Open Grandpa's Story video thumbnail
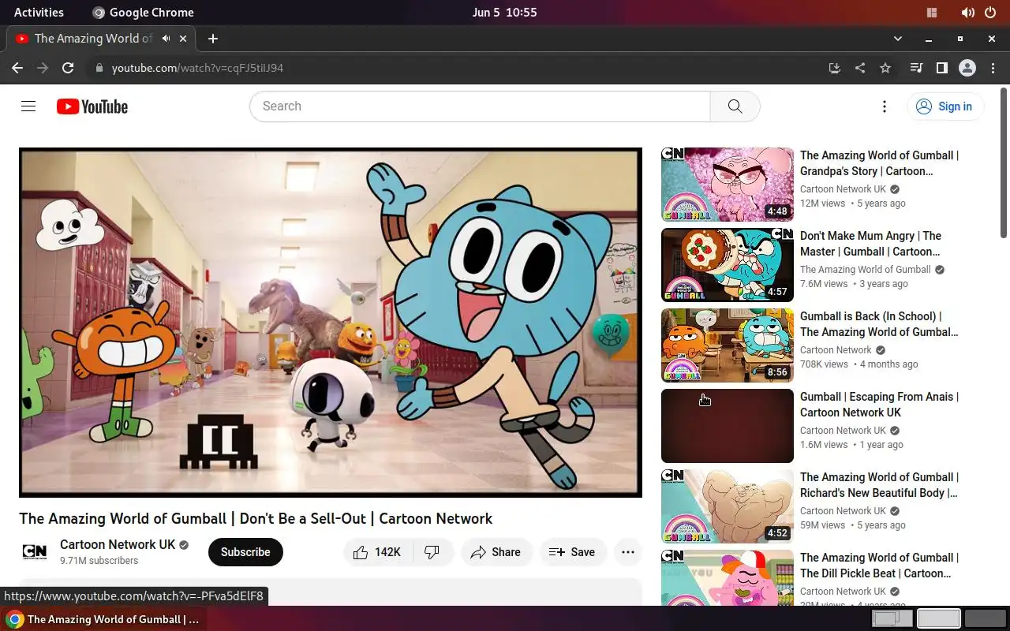Image resolution: width=1010 pixels, height=631 pixels. (728, 185)
